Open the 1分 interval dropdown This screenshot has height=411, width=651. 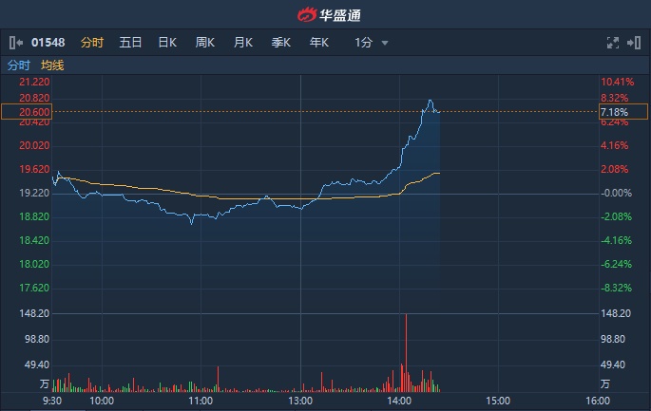click(x=364, y=43)
